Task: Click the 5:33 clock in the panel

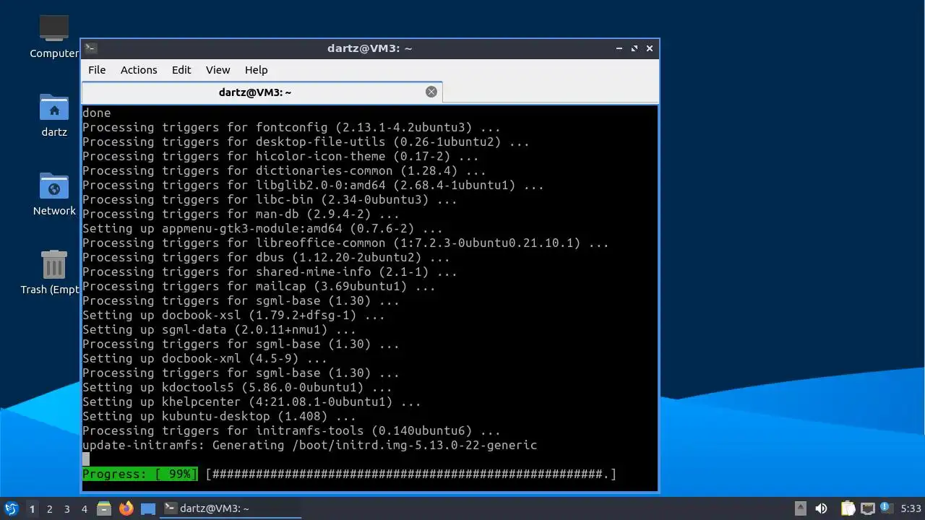Action: (911, 508)
